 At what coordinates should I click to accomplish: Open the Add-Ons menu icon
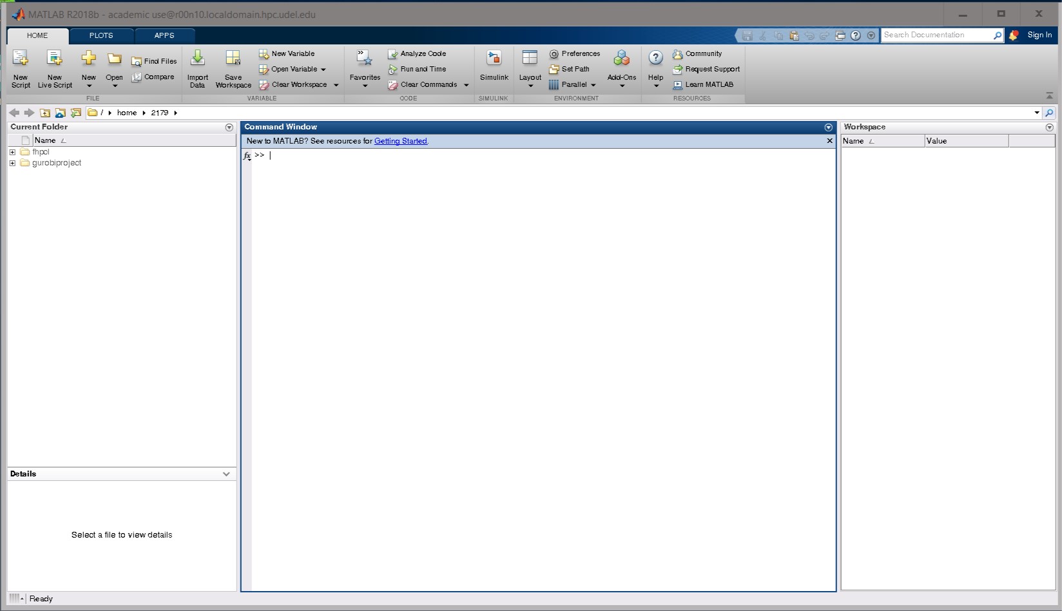(621, 59)
